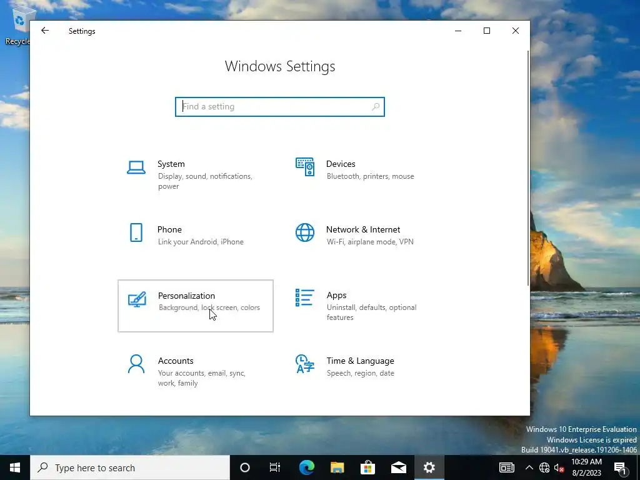Viewport: 640px width, 480px height.
Task: Open the Network & Internet globe icon
Action: pos(305,232)
